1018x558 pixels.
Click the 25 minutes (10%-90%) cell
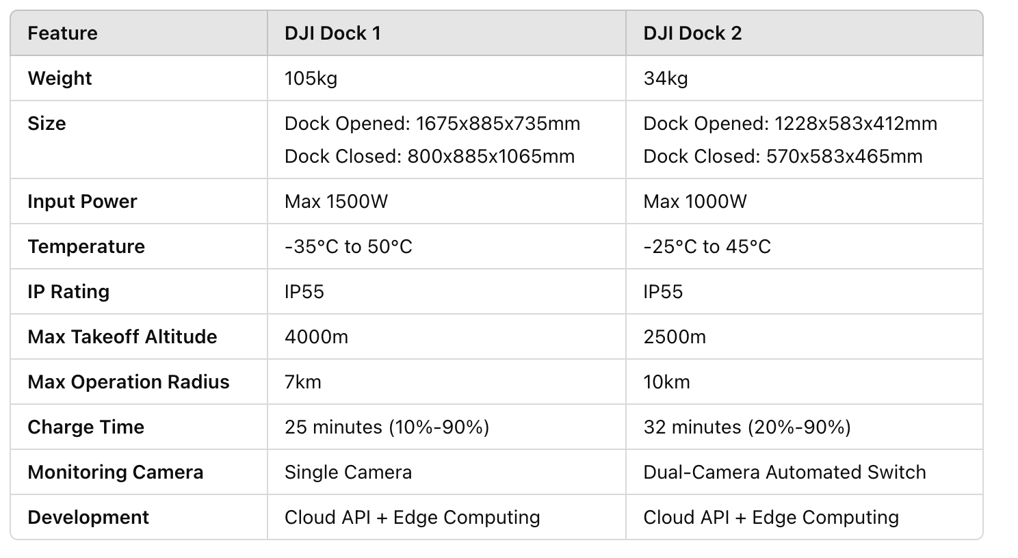tap(387, 427)
